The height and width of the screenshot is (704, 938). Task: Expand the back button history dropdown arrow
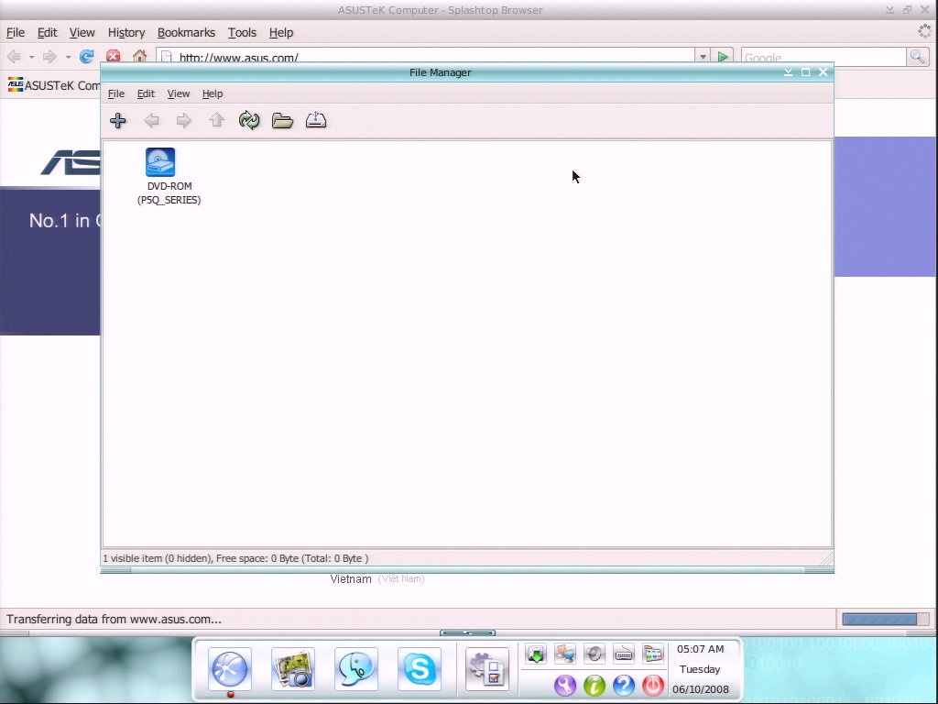[x=31, y=57]
